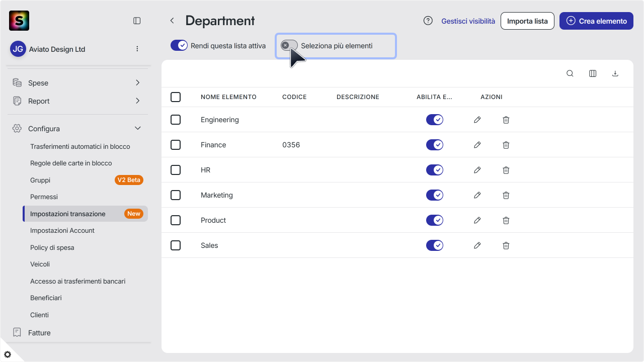The image size is (644, 362).
Task: Delete the Marketing element
Action: pyautogui.click(x=506, y=195)
